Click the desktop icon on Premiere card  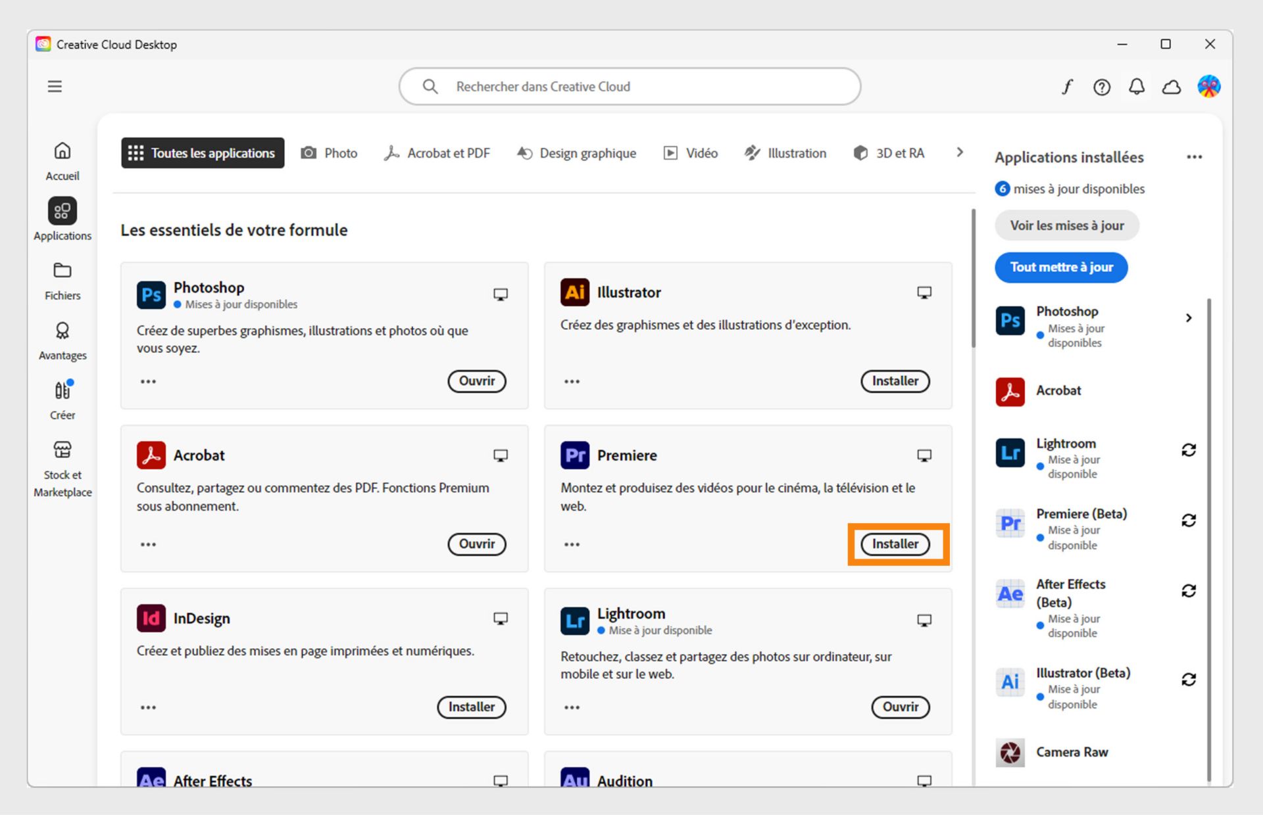pos(924,455)
